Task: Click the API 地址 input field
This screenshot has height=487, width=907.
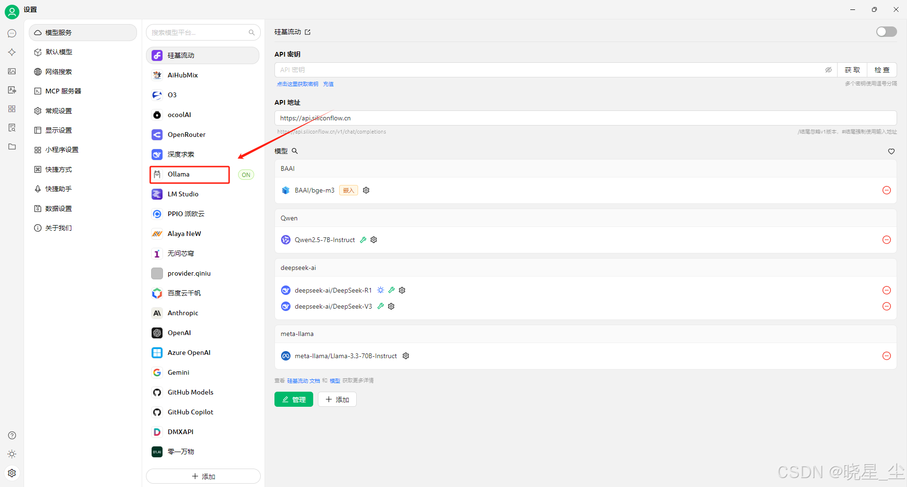Action: pos(586,118)
